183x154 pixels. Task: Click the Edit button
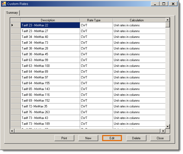tap(112, 138)
